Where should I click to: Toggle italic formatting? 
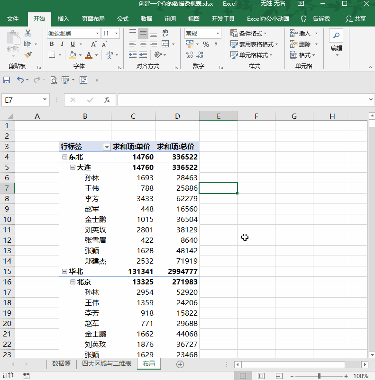click(x=62, y=44)
